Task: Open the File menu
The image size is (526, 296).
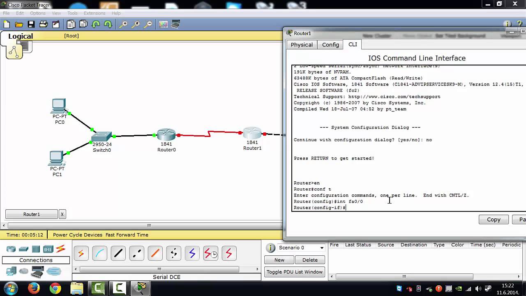Action: pos(6,13)
